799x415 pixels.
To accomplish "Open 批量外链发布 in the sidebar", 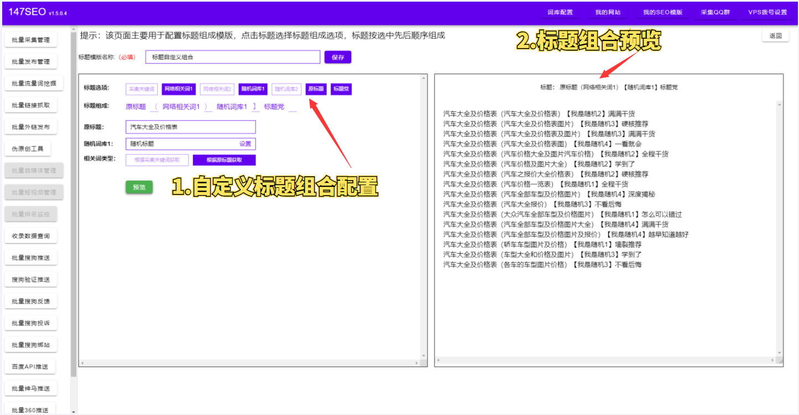I will (30, 127).
